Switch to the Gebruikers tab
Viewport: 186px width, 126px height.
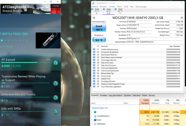(x=136, y=96)
